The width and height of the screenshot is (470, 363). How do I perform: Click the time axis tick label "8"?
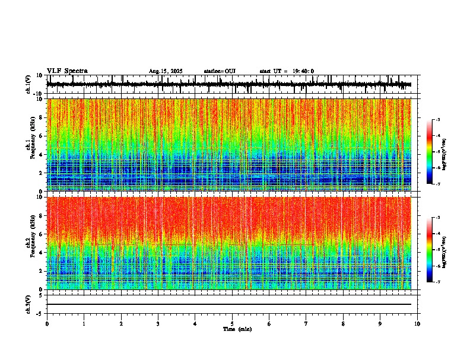[x=343, y=324]
